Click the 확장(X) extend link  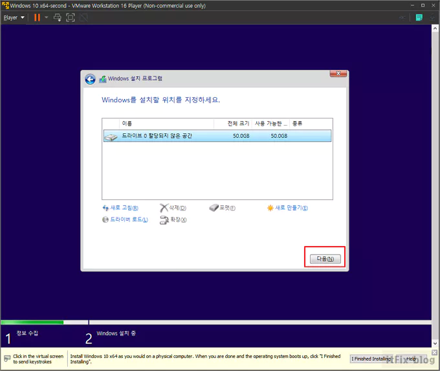pos(178,219)
